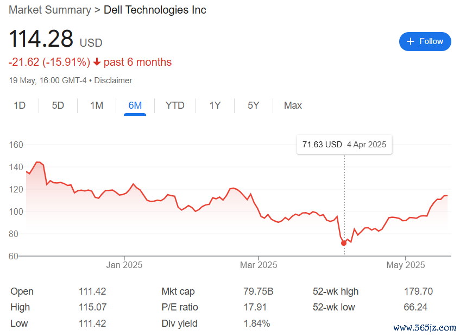Viewport: 460px width, 336px height.
Task: Switch chart to YTD
Action: [175, 105]
